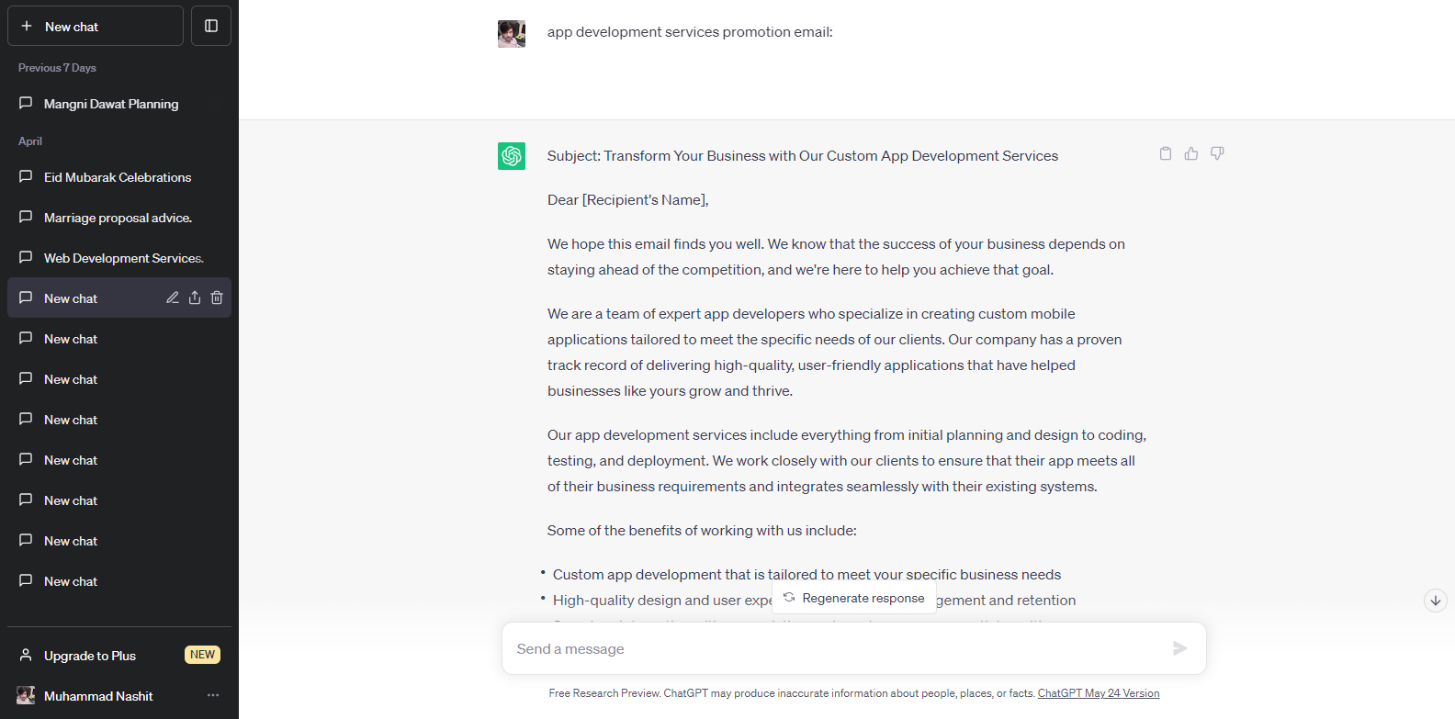This screenshot has width=1455, height=719.
Task: Click the scroll to bottom arrow
Action: 1435,601
